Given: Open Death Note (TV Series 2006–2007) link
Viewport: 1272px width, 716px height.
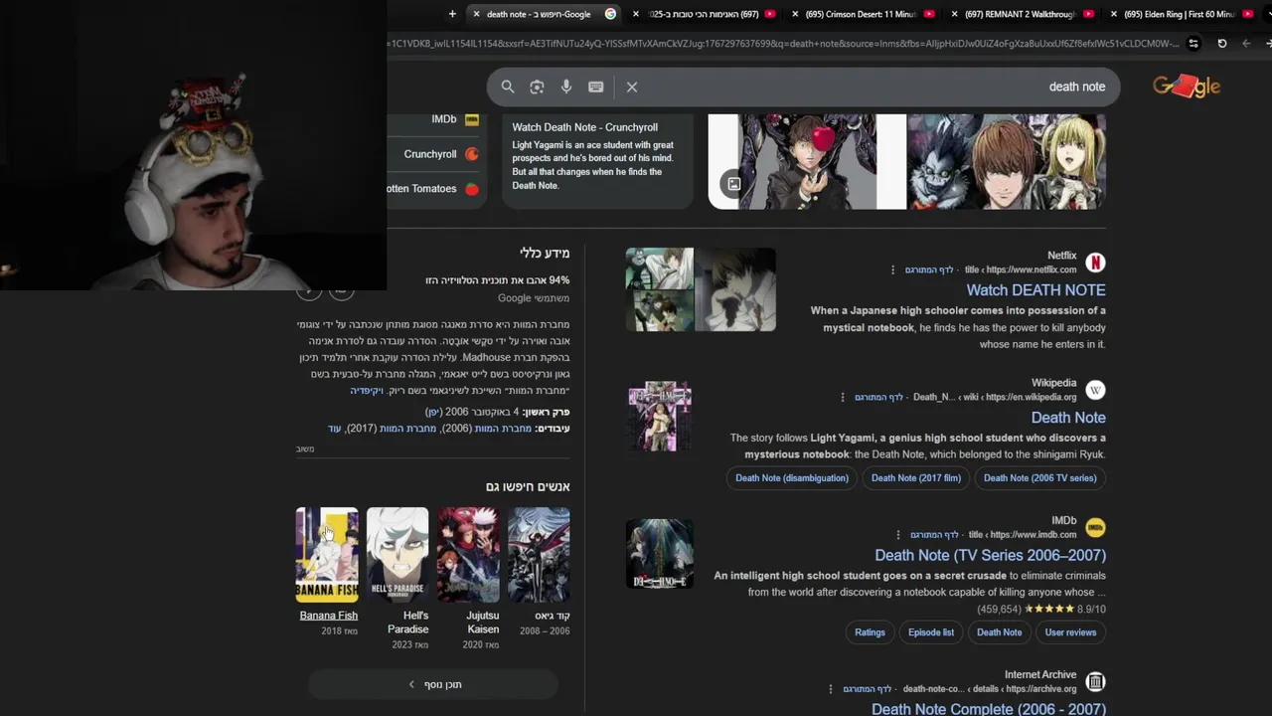Looking at the screenshot, I should tap(990, 555).
